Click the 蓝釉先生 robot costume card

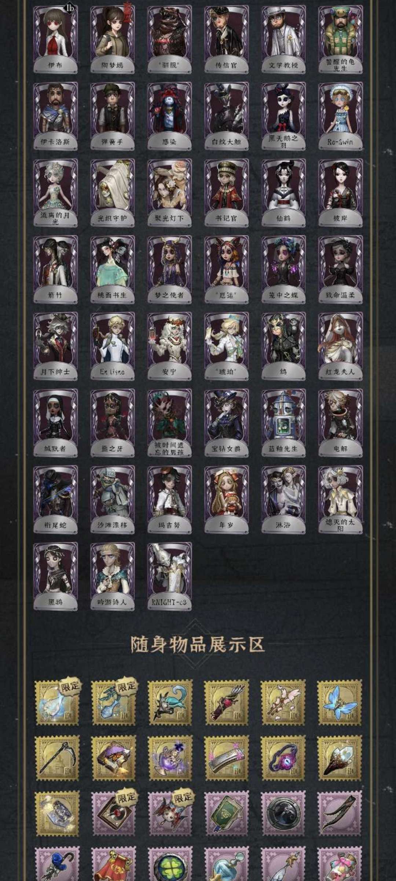(283, 423)
